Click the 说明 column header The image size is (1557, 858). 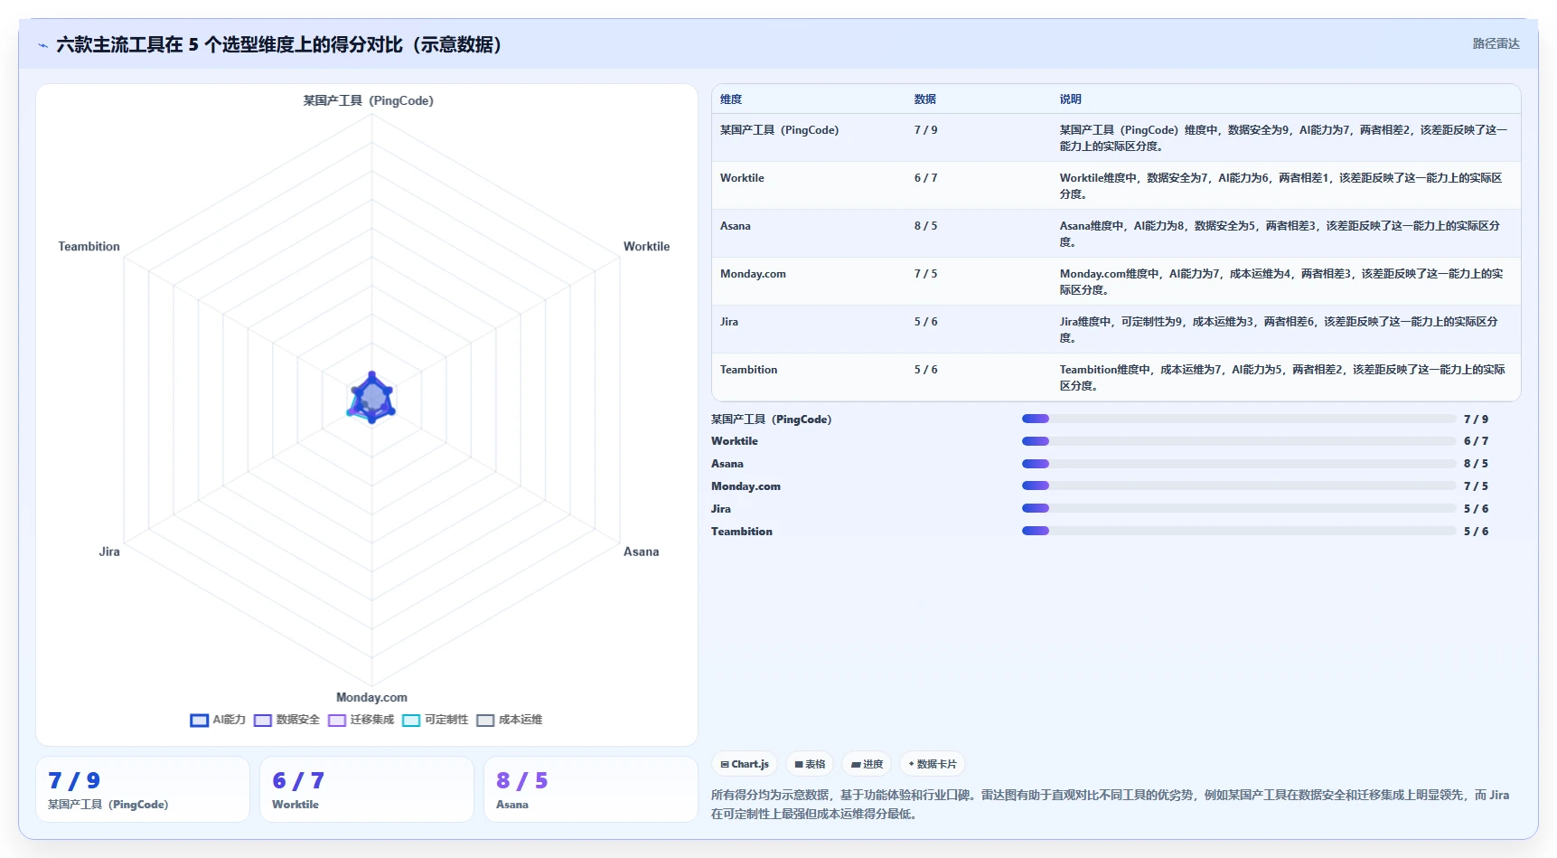[1070, 99]
